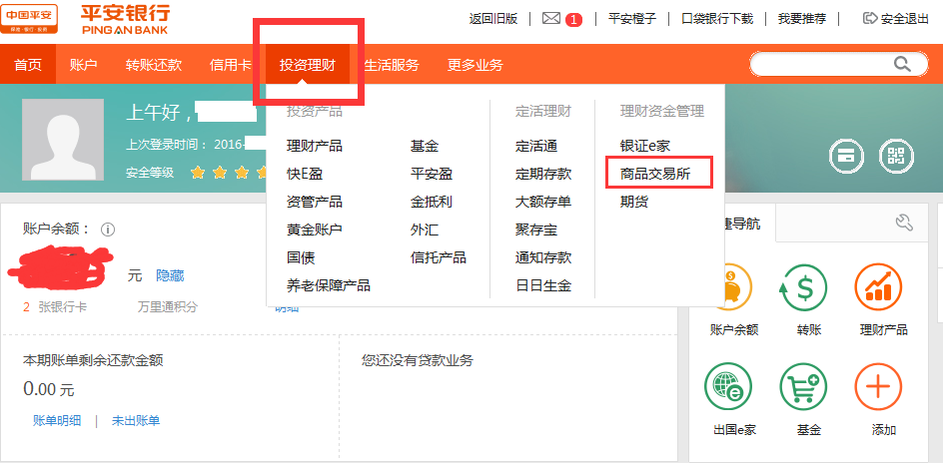Open the 信用卡 menu
The image size is (943, 463).
point(231,64)
